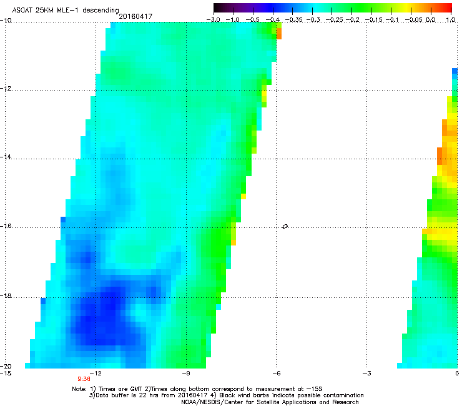
Task: Click the colorbar label '0.0'
Action: coord(431,20)
